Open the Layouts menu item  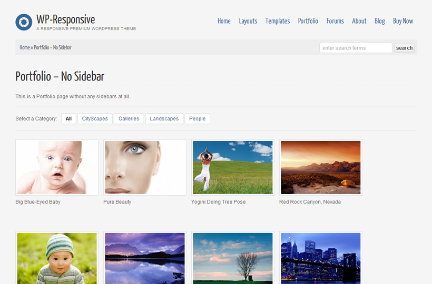(248, 21)
